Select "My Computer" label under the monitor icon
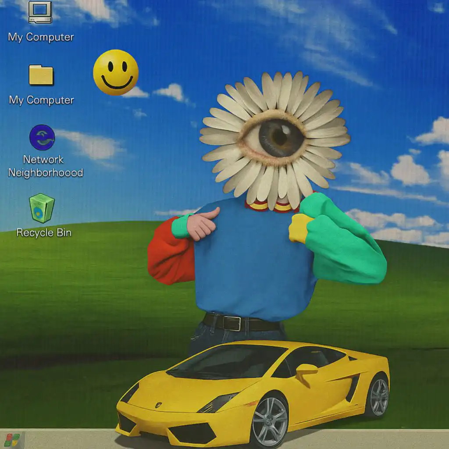The height and width of the screenshot is (449, 449). pyautogui.click(x=41, y=37)
